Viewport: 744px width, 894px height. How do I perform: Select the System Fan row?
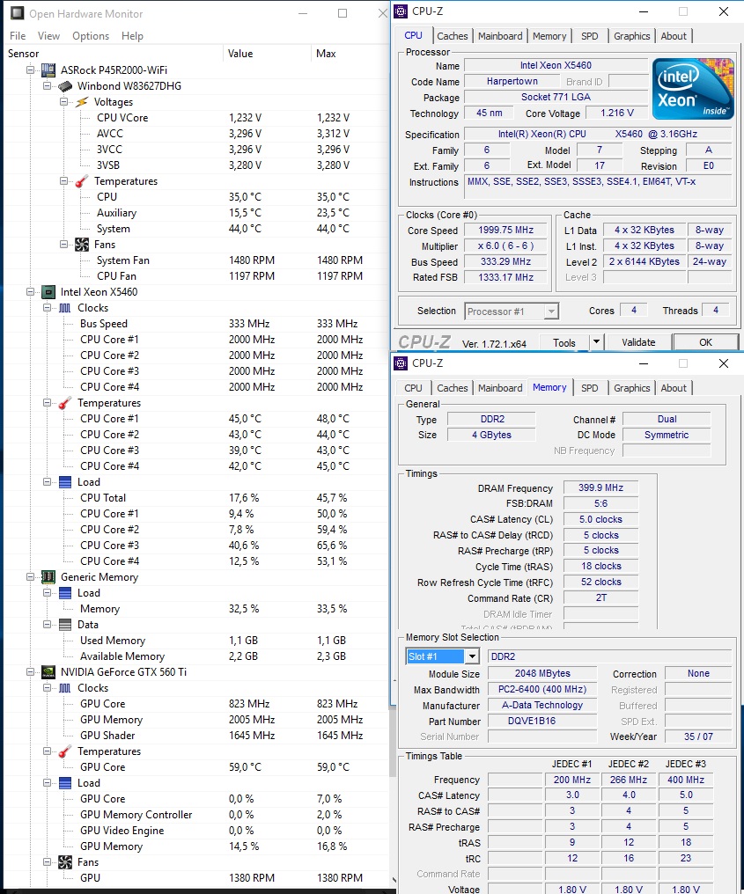[x=196, y=260]
